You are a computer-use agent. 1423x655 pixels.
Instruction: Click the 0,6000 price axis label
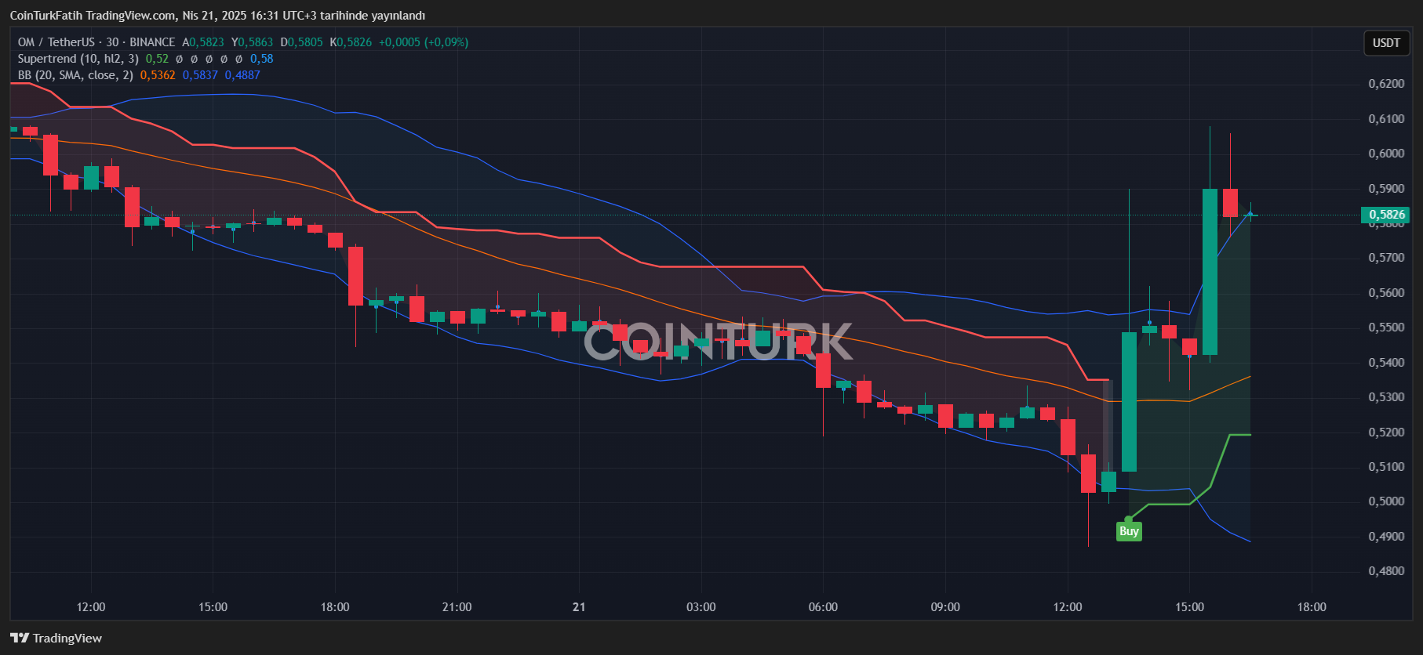click(x=1386, y=154)
